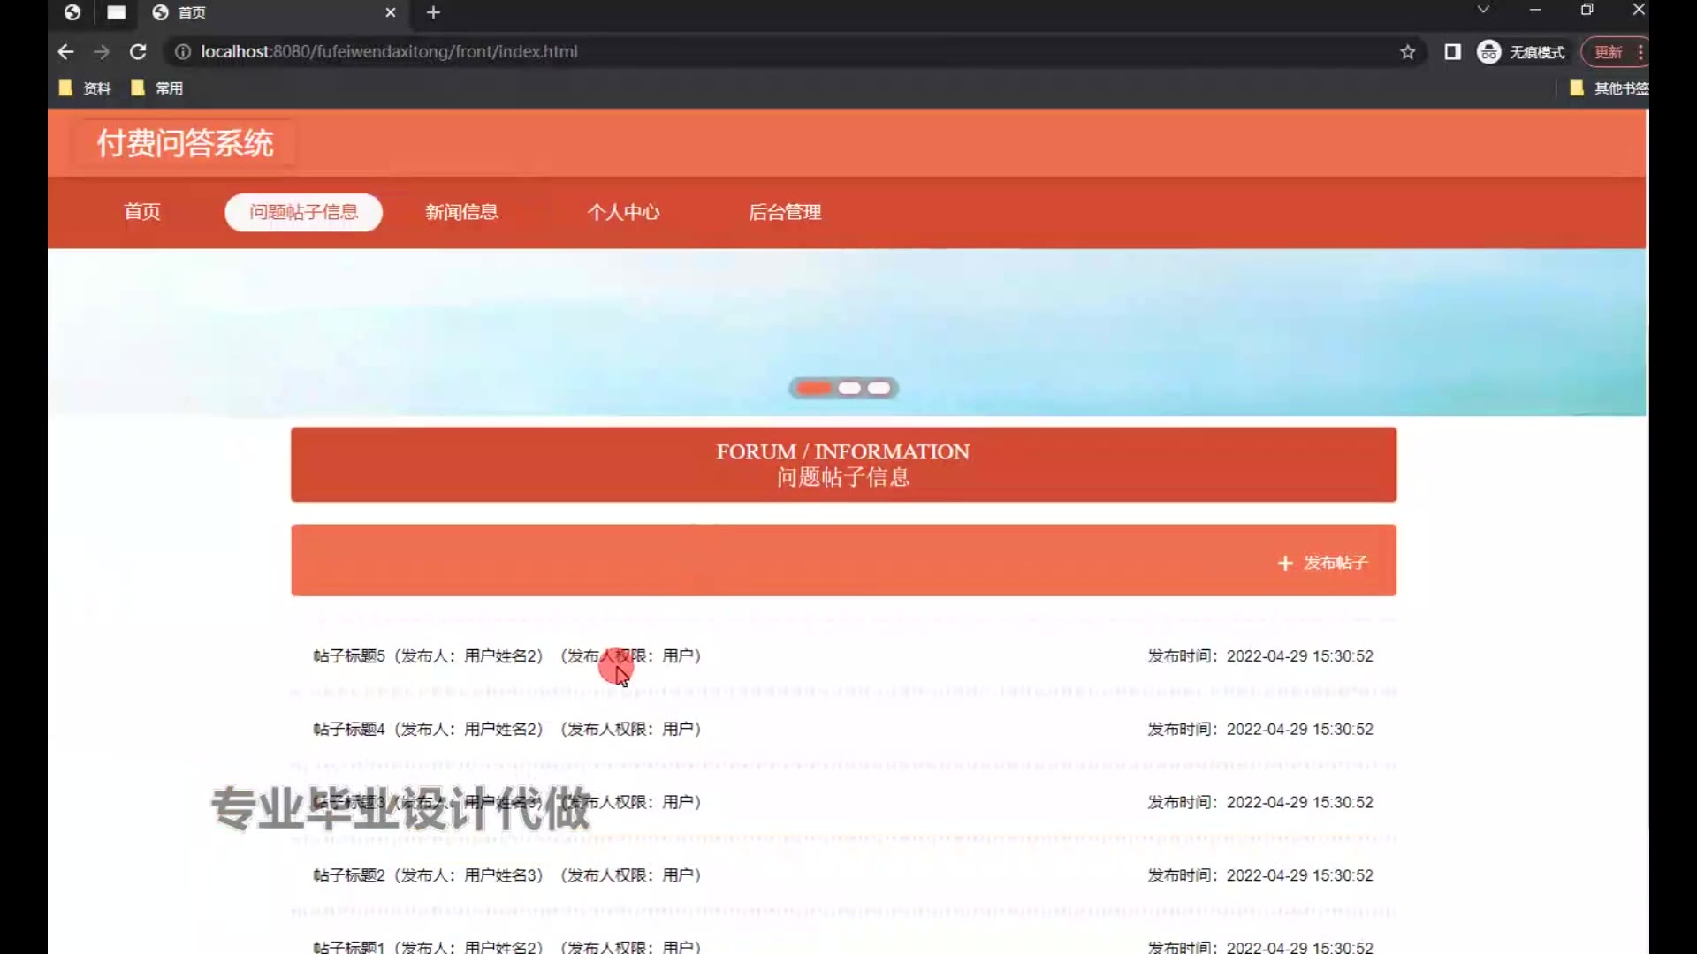This screenshot has width=1697, height=954.
Task: Select first carousel indicator dot
Action: (x=813, y=389)
